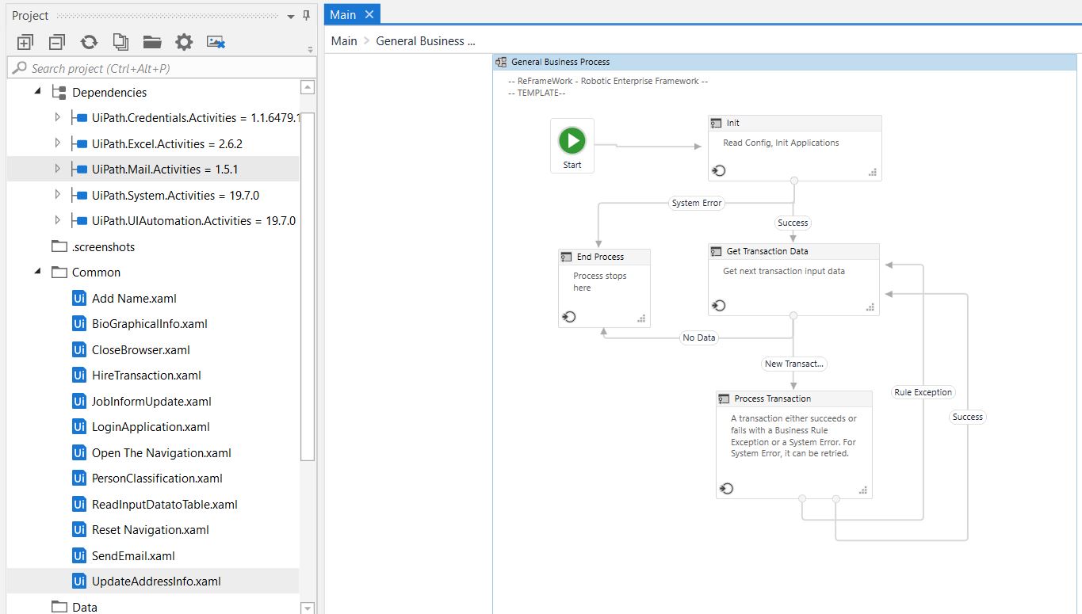
Task: Click General Business breadcrumb
Action: [x=426, y=40]
